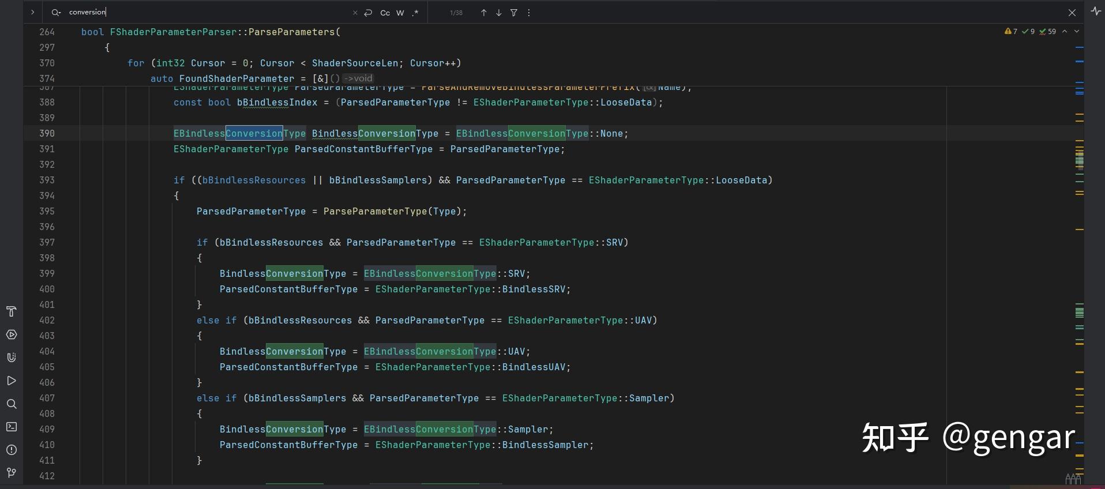Toggle Match Case (Cc) search option
This screenshot has height=489, width=1105.
click(385, 13)
